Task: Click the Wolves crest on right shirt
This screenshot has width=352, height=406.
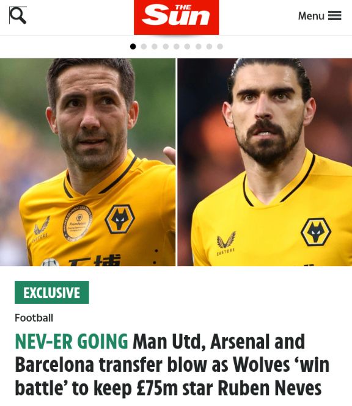Action: click(316, 232)
